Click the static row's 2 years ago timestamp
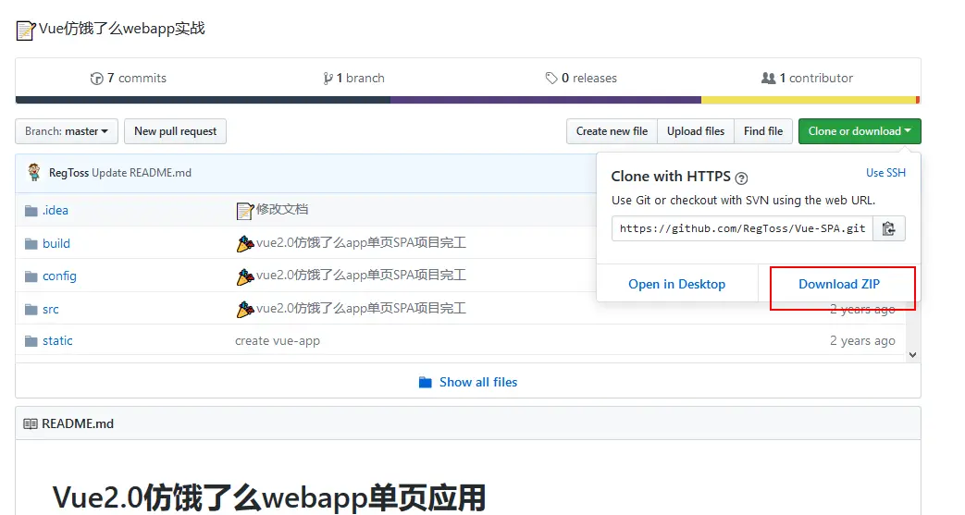The height and width of the screenshot is (515, 965). [862, 341]
